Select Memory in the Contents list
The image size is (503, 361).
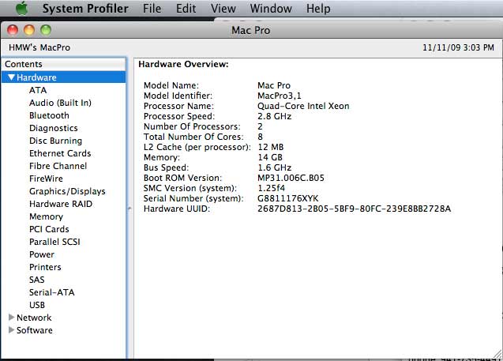click(46, 216)
